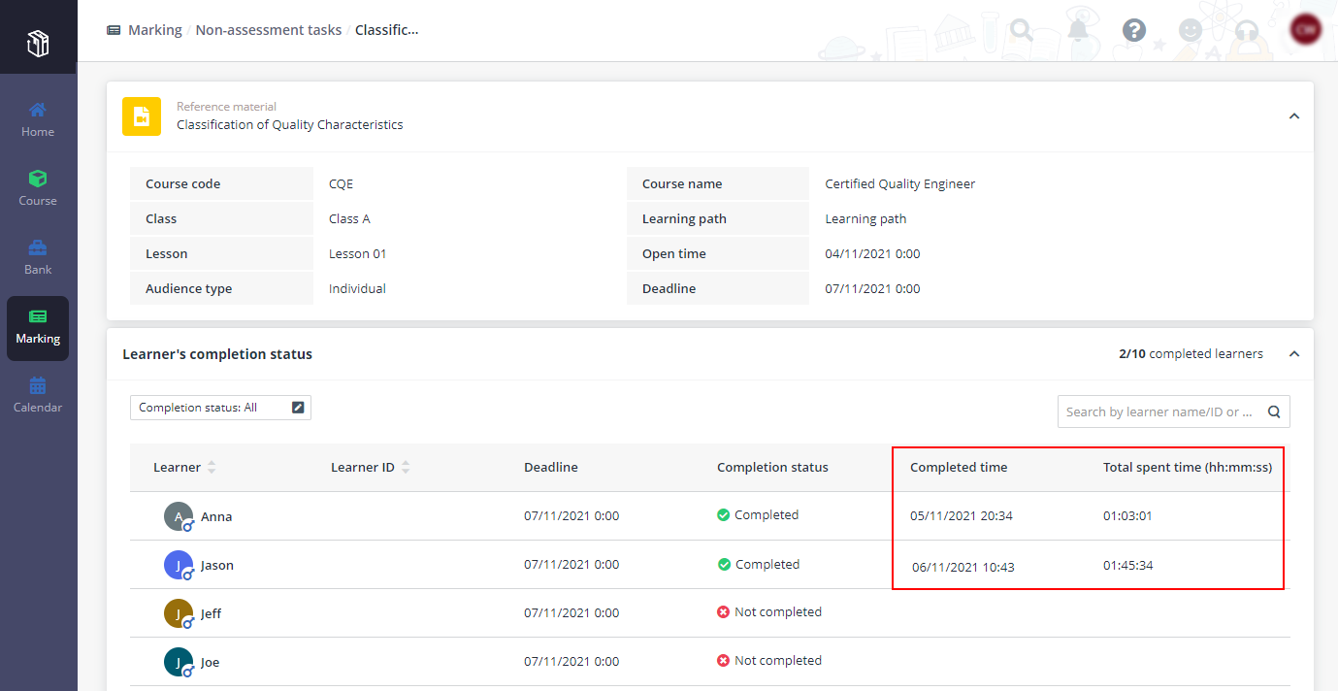The height and width of the screenshot is (691, 1338).
Task: Edit the Completion status: All filter
Action: pyautogui.click(x=220, y=408)
